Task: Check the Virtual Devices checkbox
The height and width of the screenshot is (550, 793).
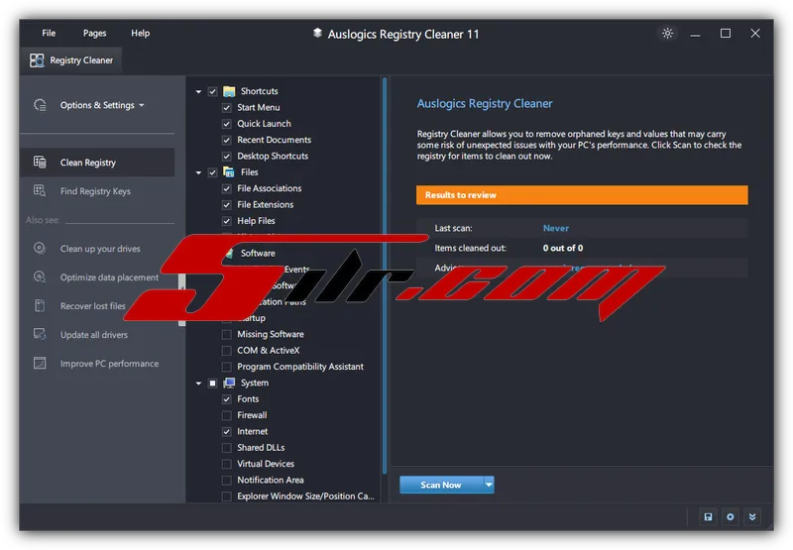Action: (227, 464)
